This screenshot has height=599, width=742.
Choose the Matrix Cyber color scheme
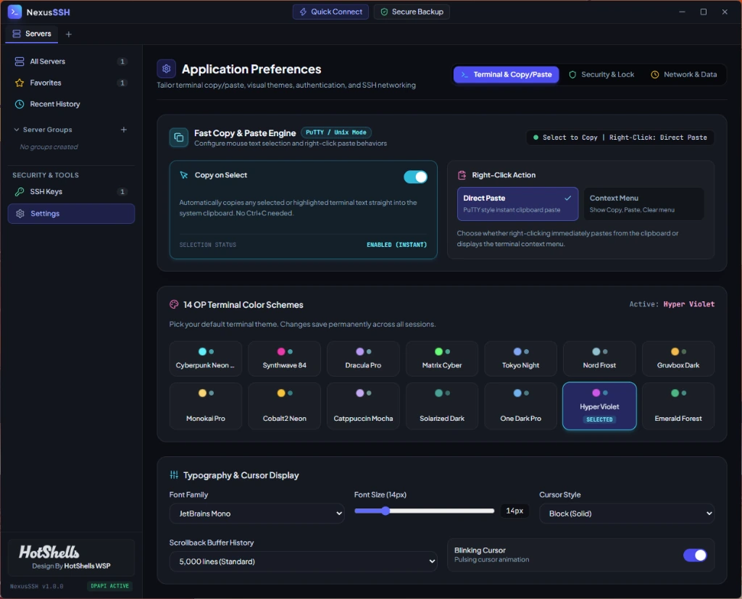442,359
